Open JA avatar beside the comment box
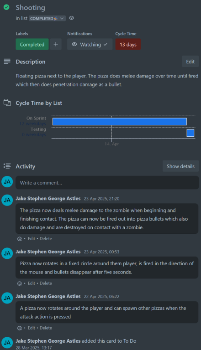 7,182
